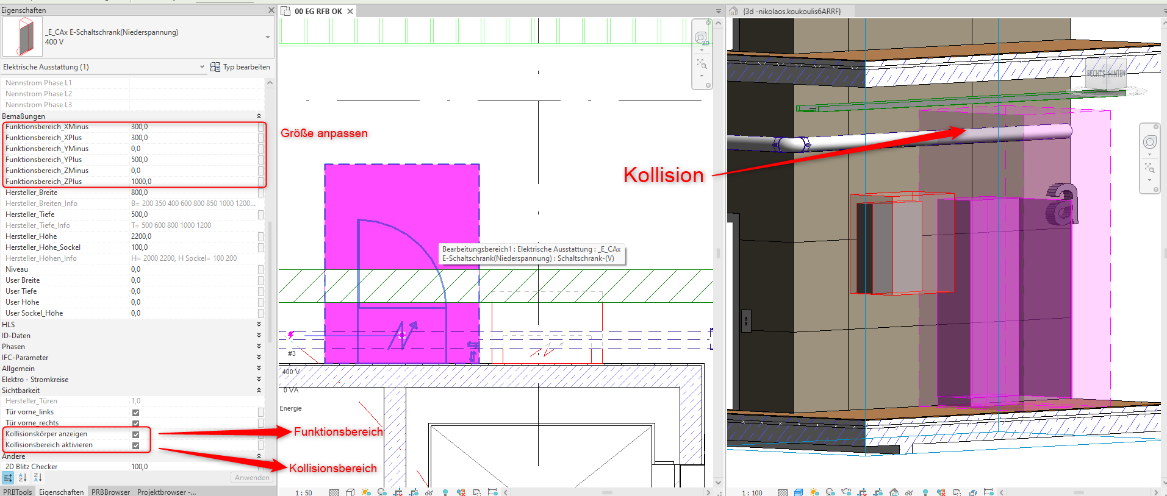The image size is (1167, 496).
Task: Expand the HLS parameter group
Action: click(259, 325)
